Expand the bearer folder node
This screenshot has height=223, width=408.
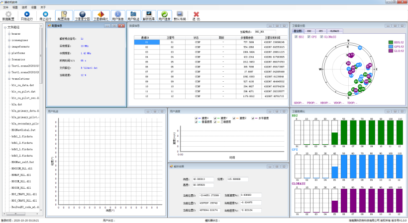pos(9,34)
